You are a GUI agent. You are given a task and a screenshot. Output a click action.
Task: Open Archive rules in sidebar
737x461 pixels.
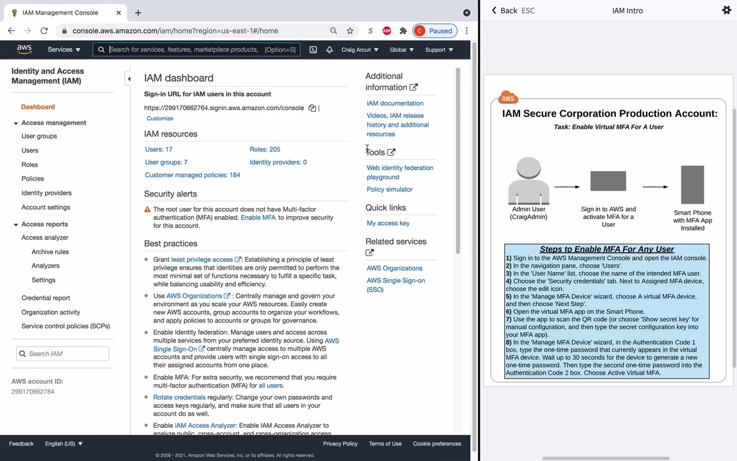(50, 252)
